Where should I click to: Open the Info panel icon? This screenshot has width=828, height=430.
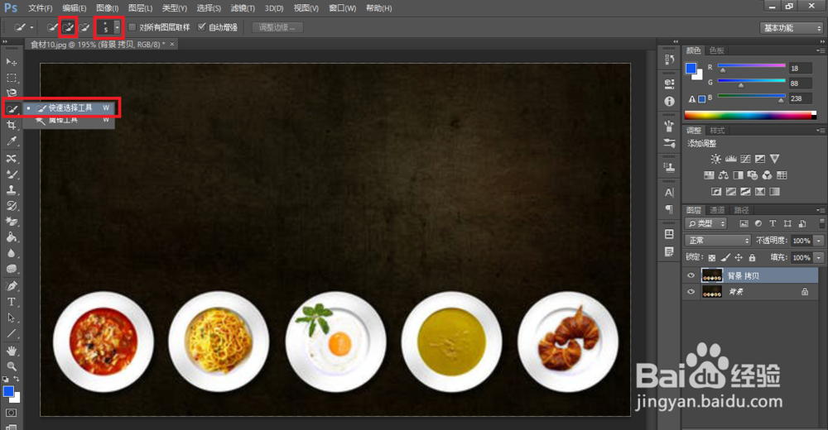(x=669, y=101)
